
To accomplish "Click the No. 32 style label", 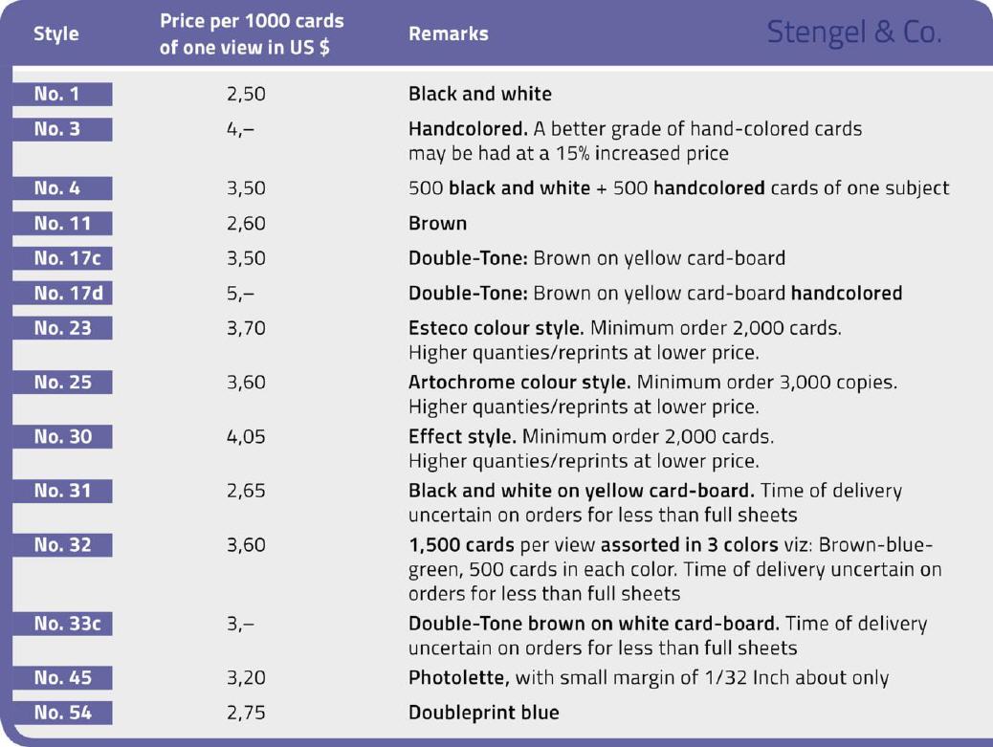I will point(62,545).
